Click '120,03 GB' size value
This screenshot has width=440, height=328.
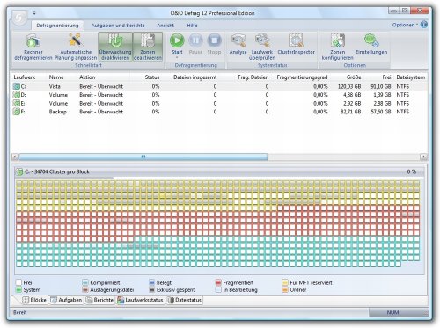[349, 86]
